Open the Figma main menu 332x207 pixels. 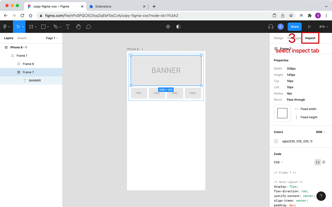coord(5,26)
